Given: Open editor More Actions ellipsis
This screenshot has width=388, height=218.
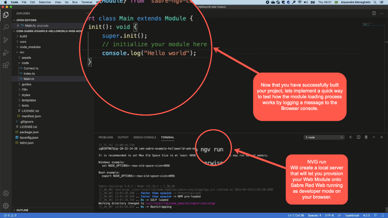Looking at the screenshot, I should tap(382, 13).
